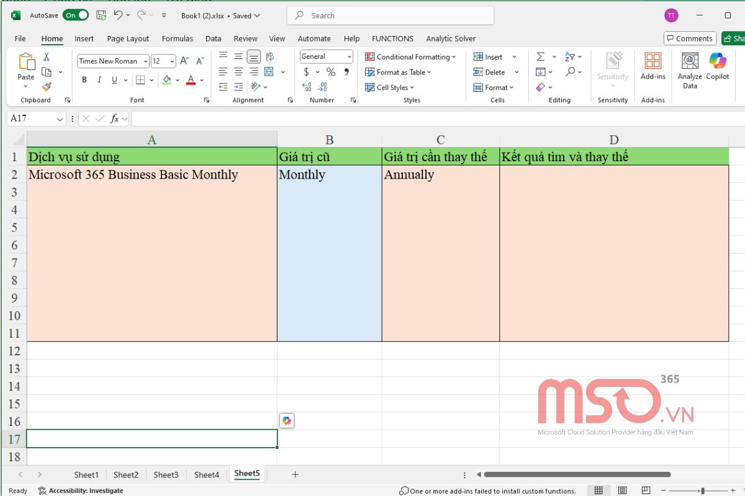Click the Find & Select magnifier icon

[570, 72]
